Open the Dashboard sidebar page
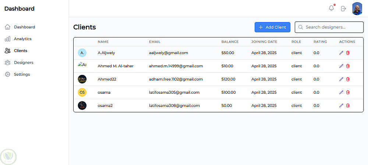The image size is (368, 165). coord(24,27)
